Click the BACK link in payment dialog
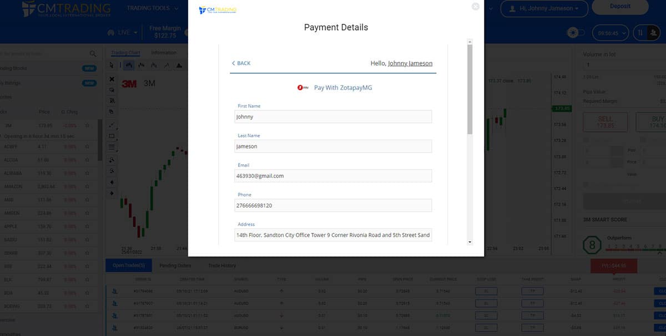Screen dimensions: 666x336 pos(241,63)
